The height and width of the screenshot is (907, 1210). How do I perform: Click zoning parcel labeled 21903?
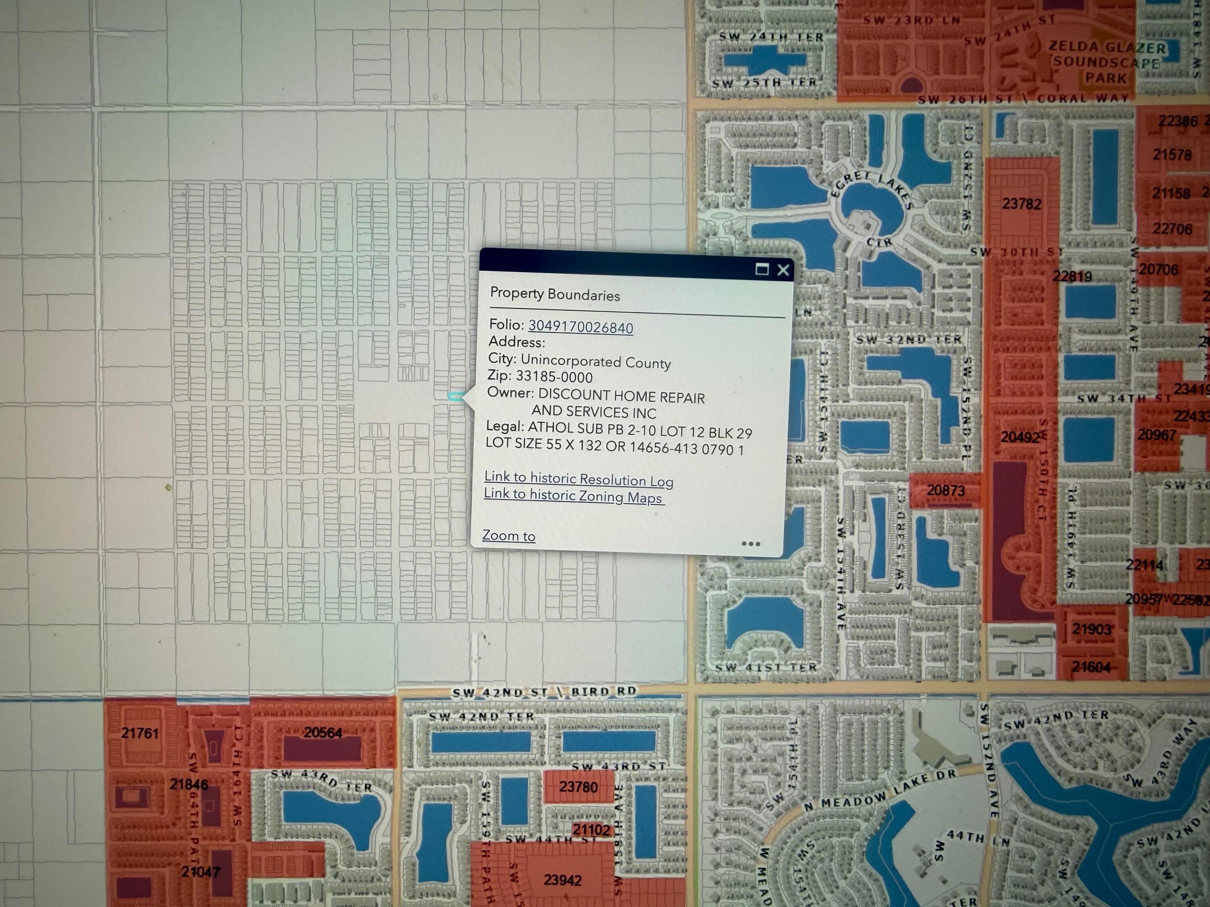pos(1091,629)
